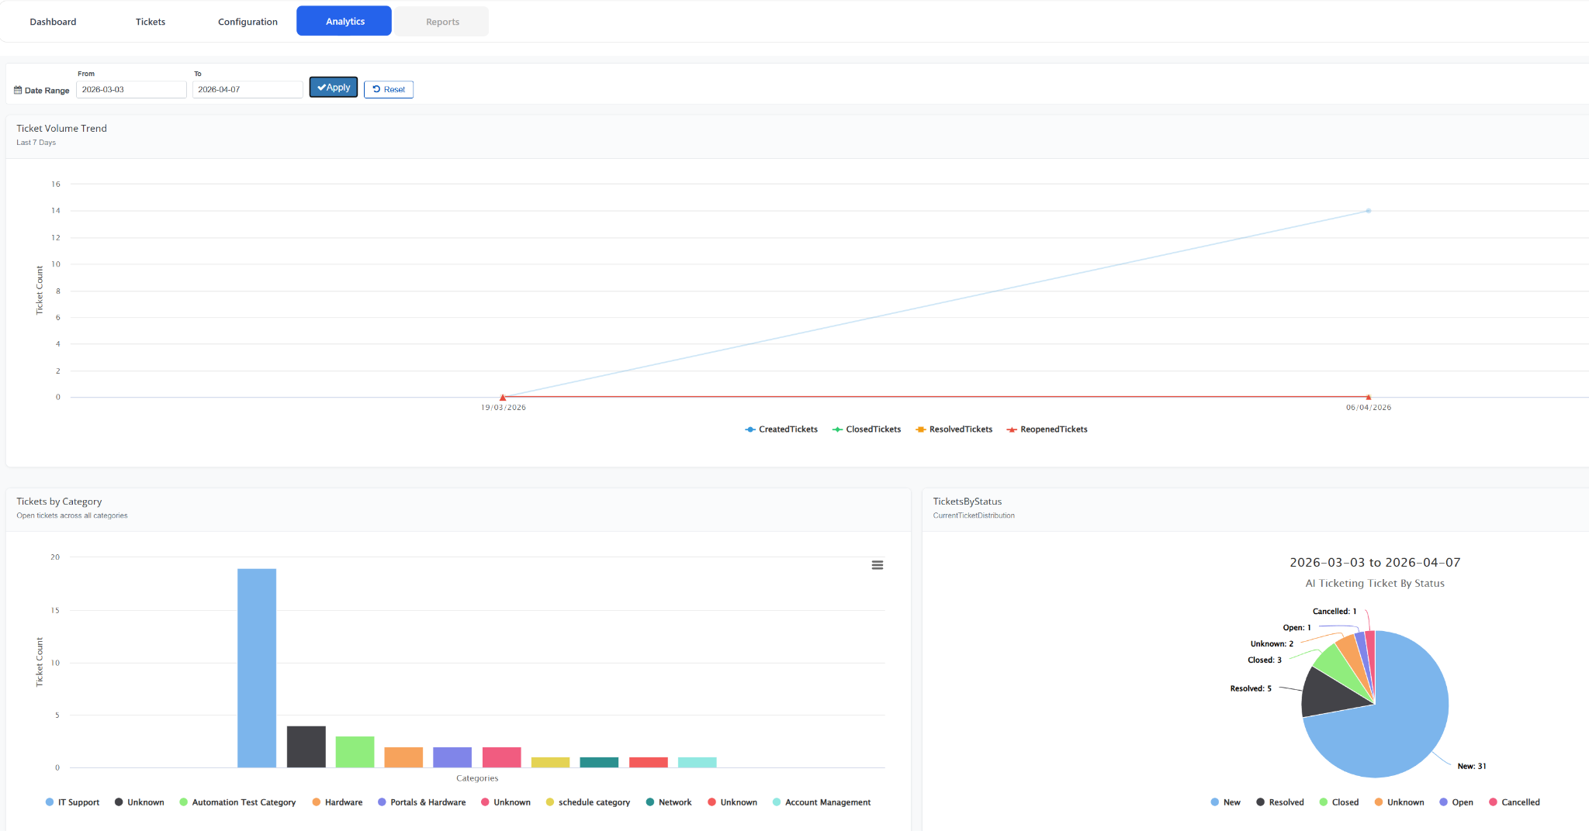The width and height of the screenshot is (1589, 831).
Task: Click the Account Management legend marker
Action: pyautogui.click(x=775, y=802)
